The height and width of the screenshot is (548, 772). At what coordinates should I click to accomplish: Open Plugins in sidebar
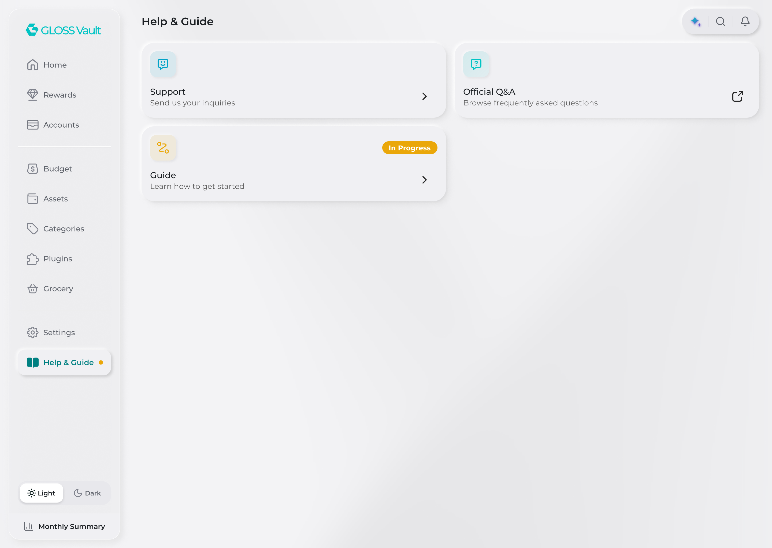click(x=64, y=259)
